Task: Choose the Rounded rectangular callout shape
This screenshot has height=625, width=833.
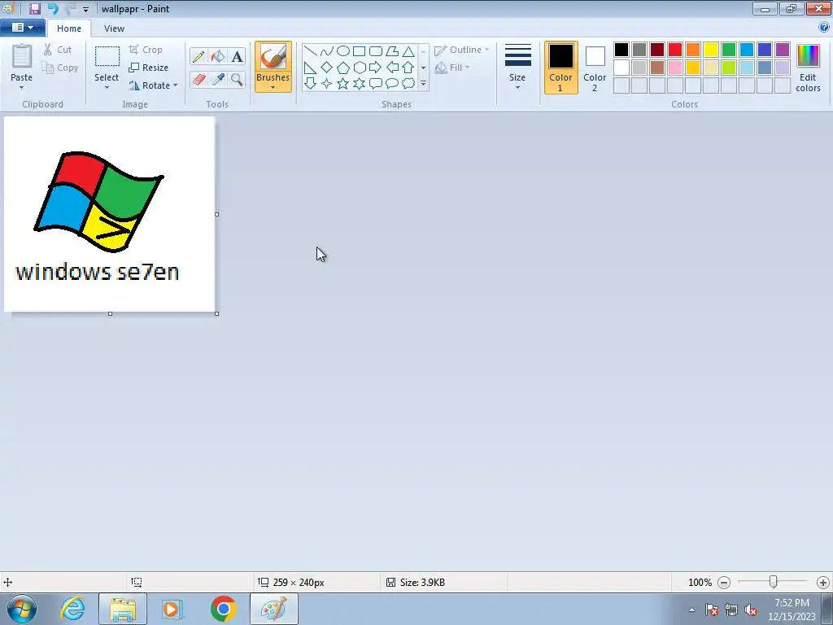Action: pyautogui.click(x=376, y=84)
